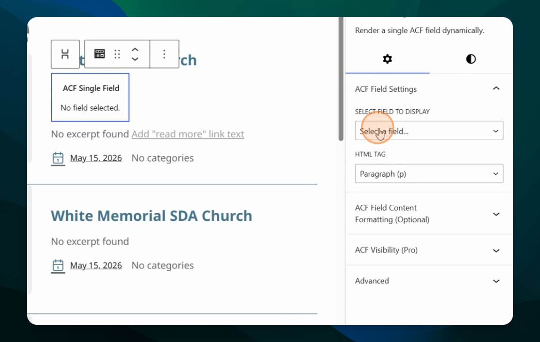Screen dimensions: 540x342
Task: Expand the ACF Visibility (Pro) panel
Action: 429,250
